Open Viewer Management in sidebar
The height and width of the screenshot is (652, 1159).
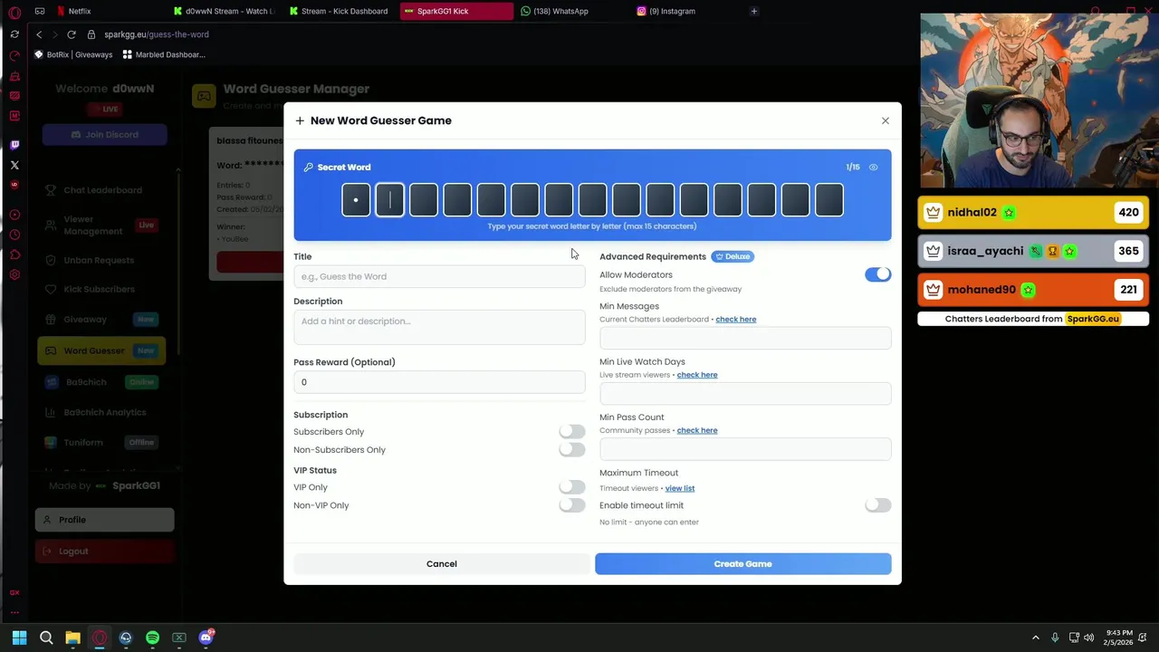[x=101, y=225]
